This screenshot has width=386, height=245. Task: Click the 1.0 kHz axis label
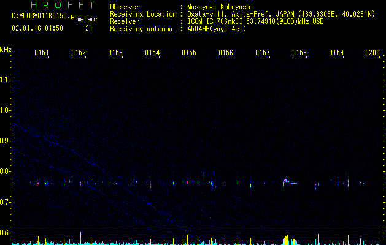pyautogui.click(x=5, y=110)
